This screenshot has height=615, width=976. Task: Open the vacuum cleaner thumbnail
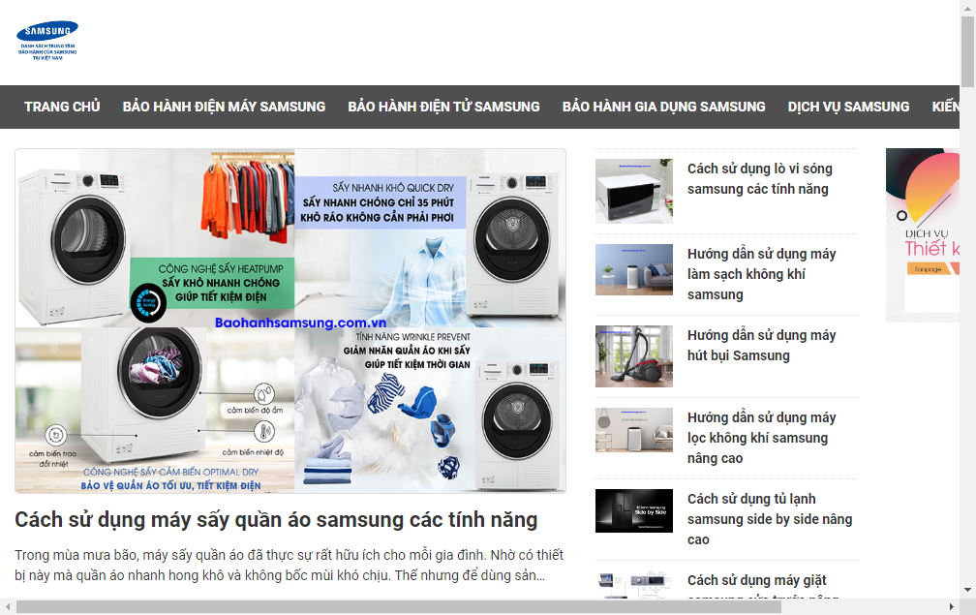[633, 356]
